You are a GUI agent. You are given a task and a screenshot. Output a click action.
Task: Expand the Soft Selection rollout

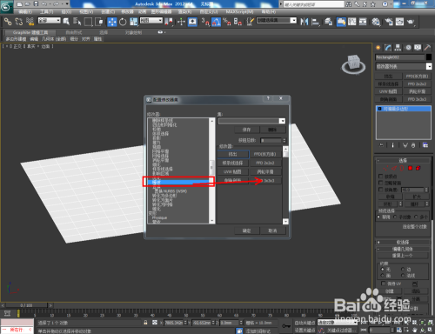tap(403, 242)
